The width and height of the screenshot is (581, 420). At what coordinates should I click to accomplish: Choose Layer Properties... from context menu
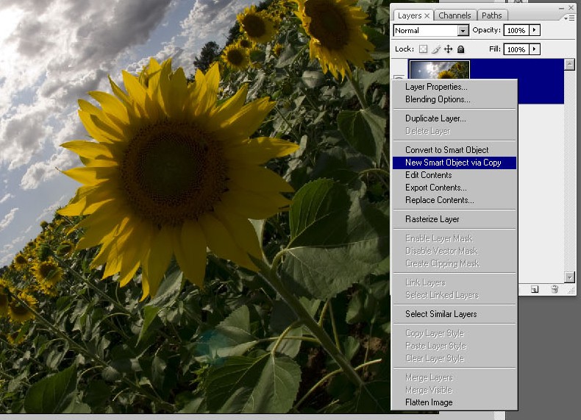455,87
